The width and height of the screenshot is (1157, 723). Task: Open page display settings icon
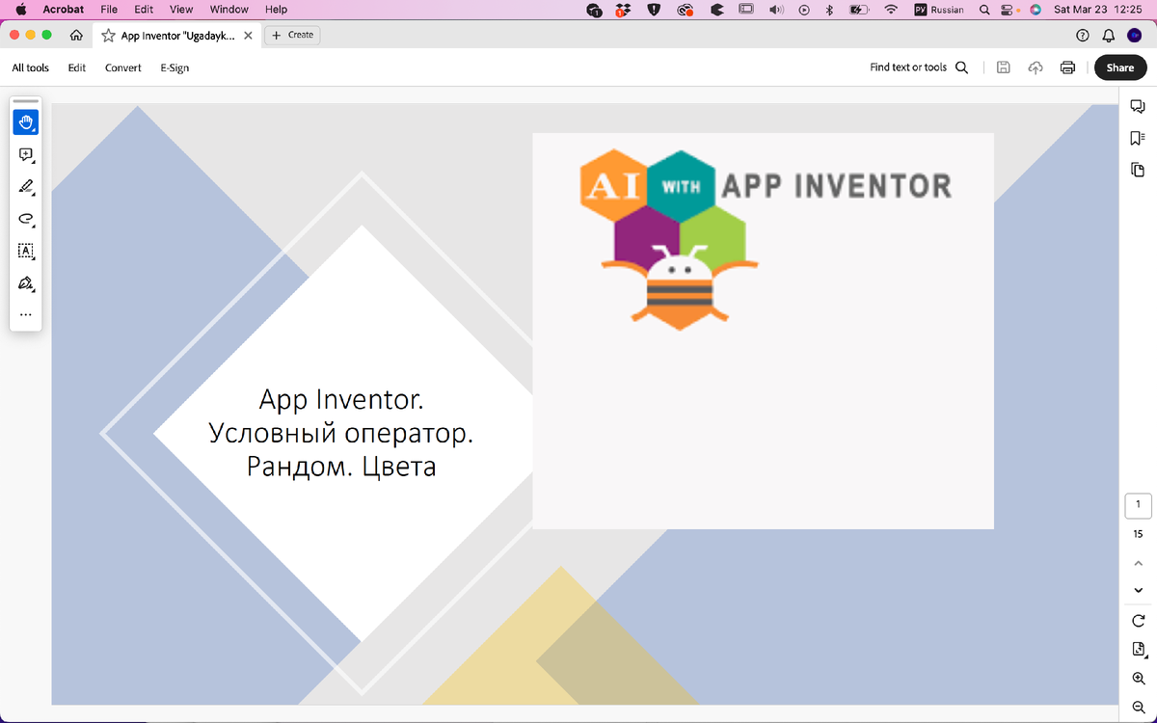coord(1138,650)
